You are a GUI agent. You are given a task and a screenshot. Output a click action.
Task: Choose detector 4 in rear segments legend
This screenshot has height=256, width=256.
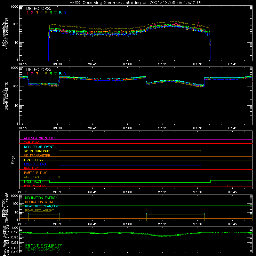click(42, 74)
